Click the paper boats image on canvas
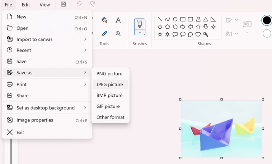Image resolution: width=272 pixels, height=164 pixels. tap(221, 129)
